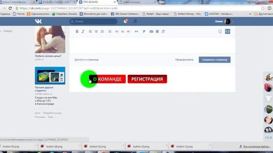Image resolution: width=273 pixels, height=153 pixels.
Task: Switch to Елена Степановская browser tab
Action: 17,2
